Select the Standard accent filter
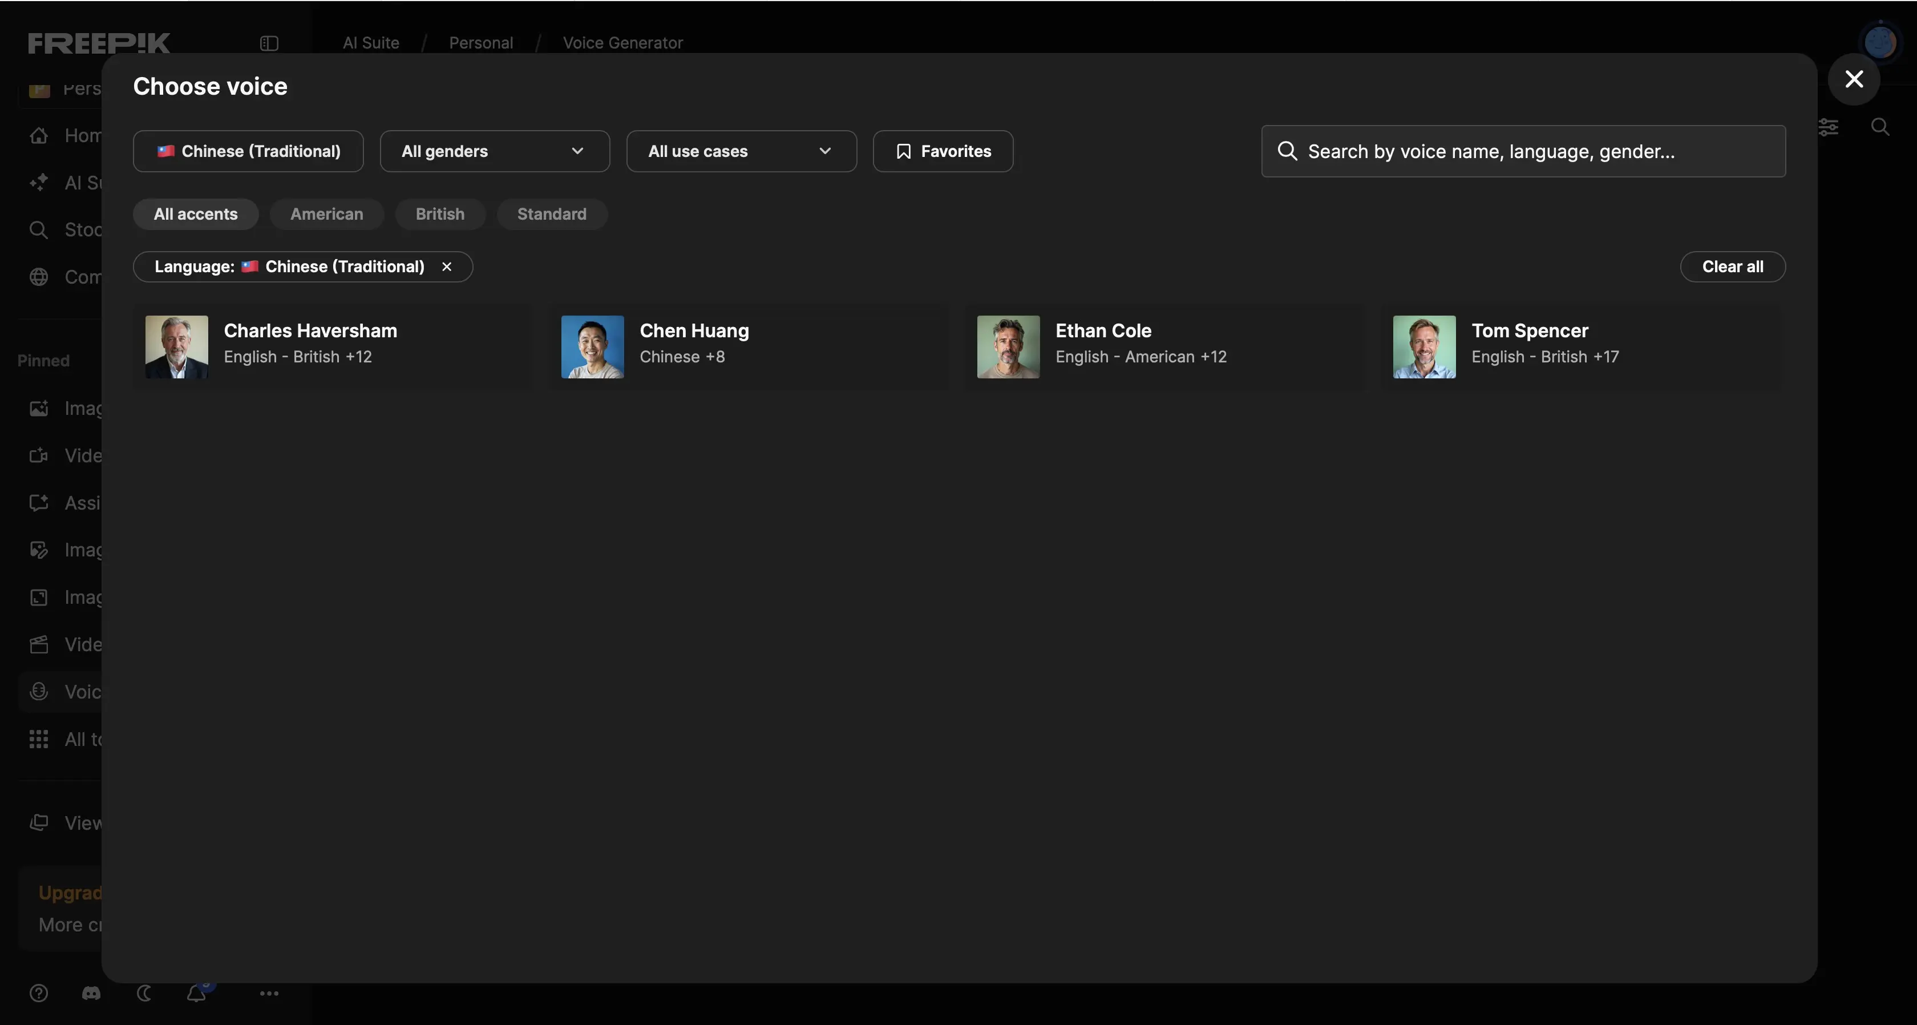This screenshot has width=1917, height=1025. [552, 215]
